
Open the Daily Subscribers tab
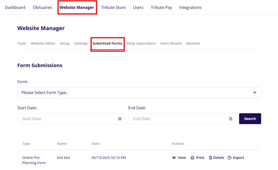pyautogui.click(x=141, y=43)
